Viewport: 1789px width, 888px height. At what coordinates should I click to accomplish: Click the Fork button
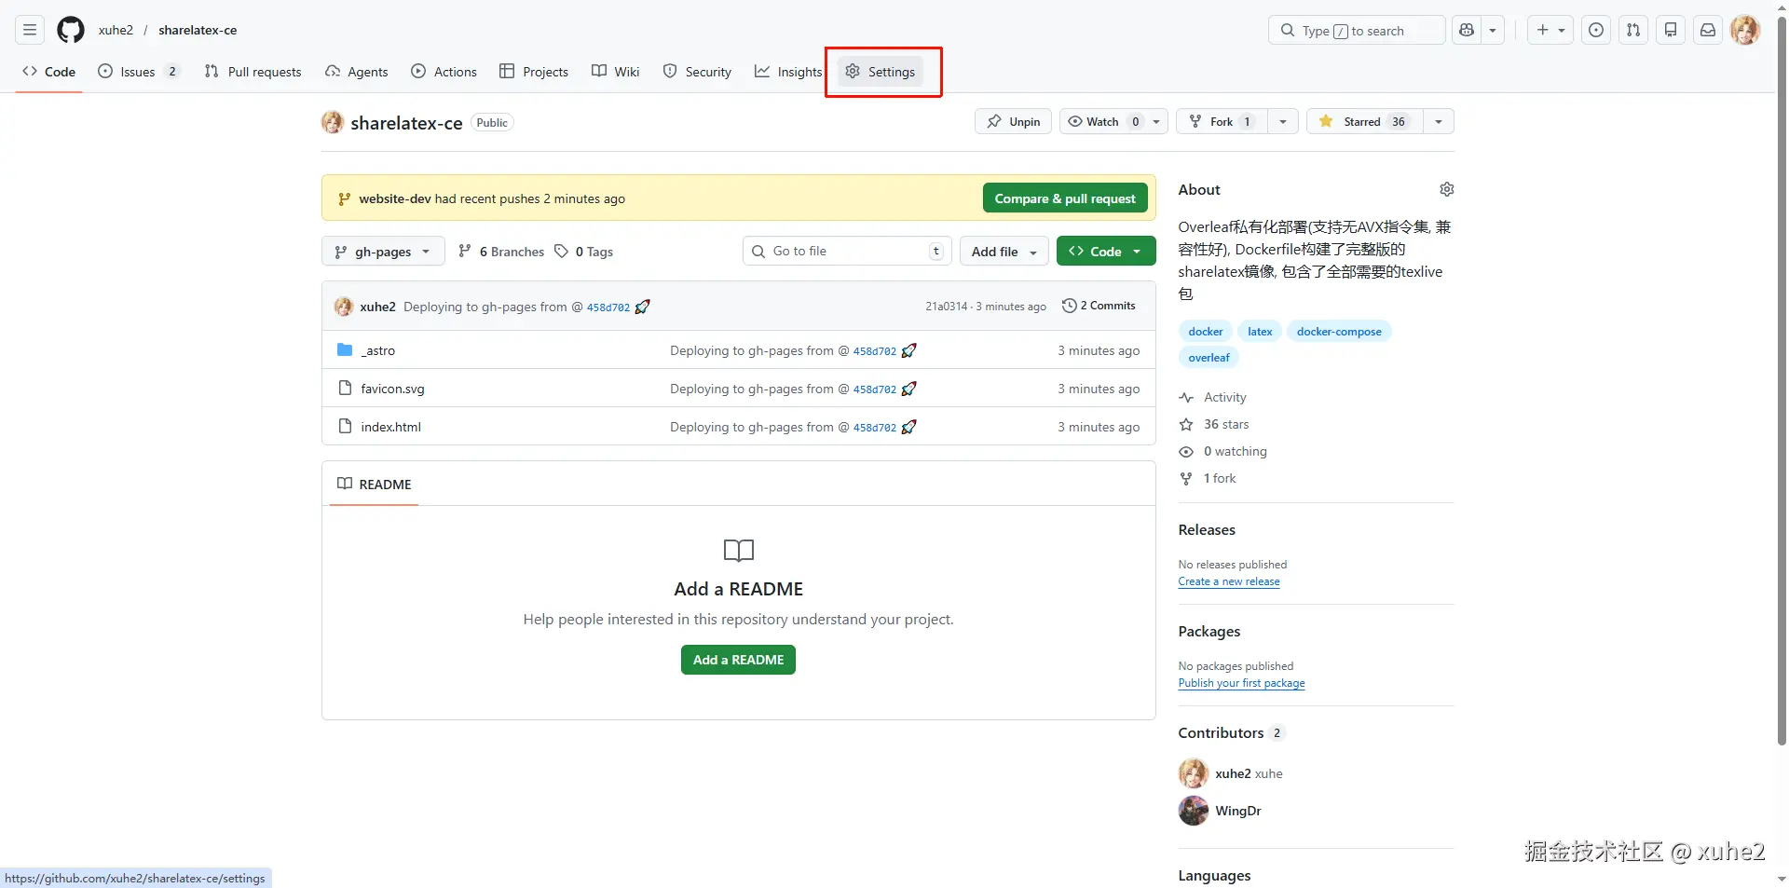pos(1222,122)
